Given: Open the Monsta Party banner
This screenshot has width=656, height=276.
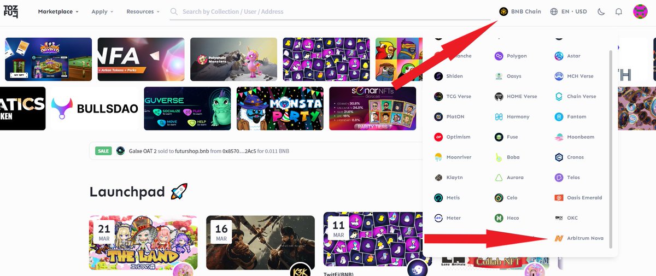Looking at the screenshot, I should click(280, 108).
